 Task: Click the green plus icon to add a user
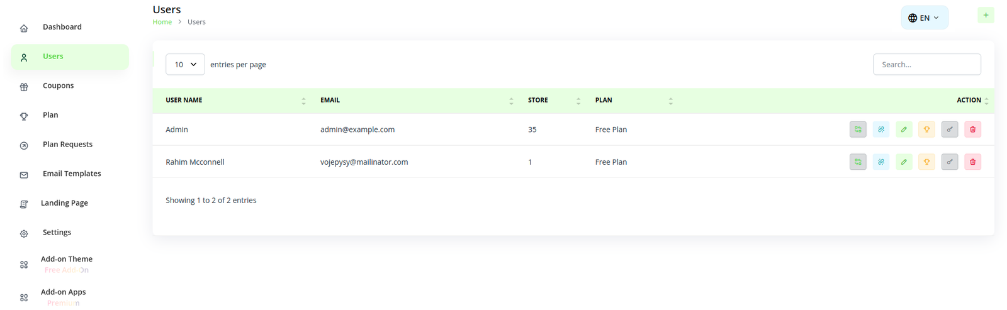pos(986,16)
